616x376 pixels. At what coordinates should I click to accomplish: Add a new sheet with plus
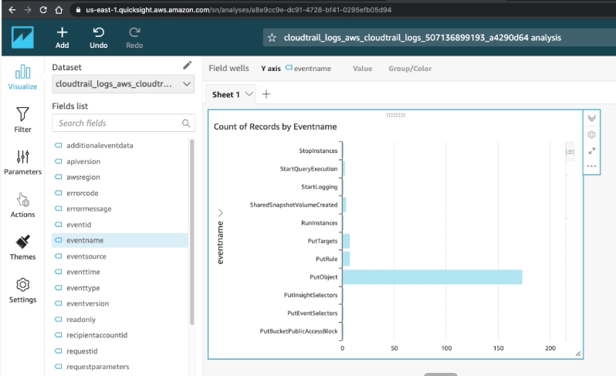[266, 94]
